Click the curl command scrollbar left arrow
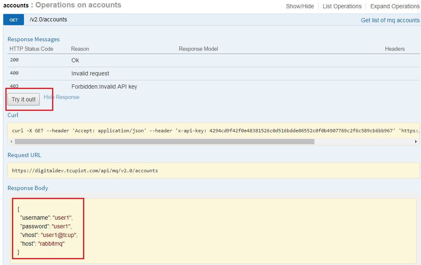 [x=11, y=141]
